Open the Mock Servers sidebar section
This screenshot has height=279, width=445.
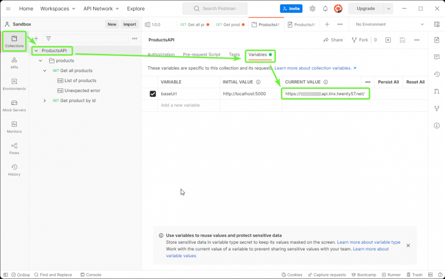(x=14, y=105)
